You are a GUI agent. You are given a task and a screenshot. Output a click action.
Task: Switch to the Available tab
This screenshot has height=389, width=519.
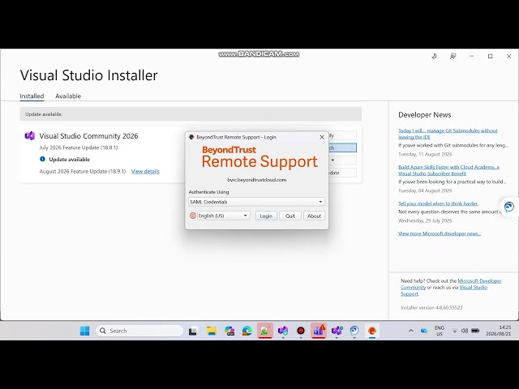point(68,96)
